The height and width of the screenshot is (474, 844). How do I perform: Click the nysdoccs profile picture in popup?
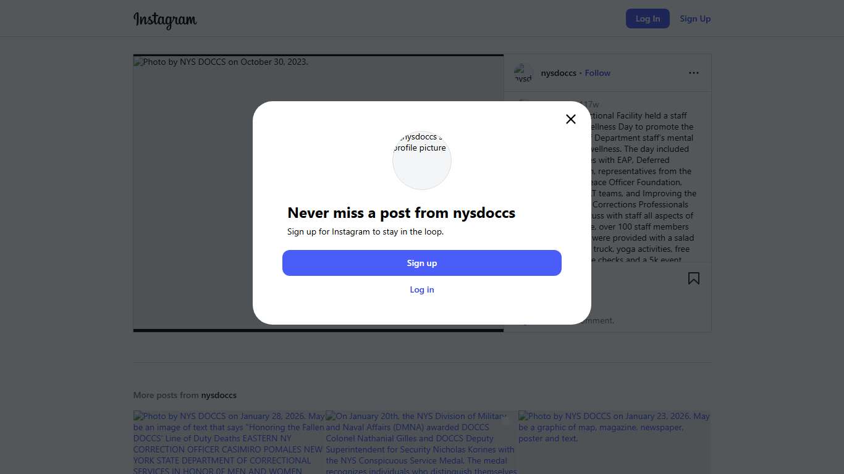pos(422,160)
